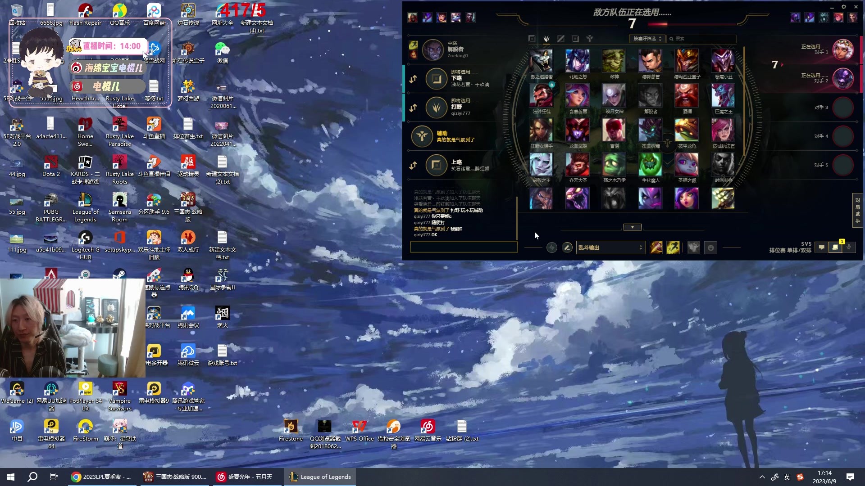Pick champion 破败之王
Image resolution: width=865 pixels, height=486 pixels.
point(541,164)
